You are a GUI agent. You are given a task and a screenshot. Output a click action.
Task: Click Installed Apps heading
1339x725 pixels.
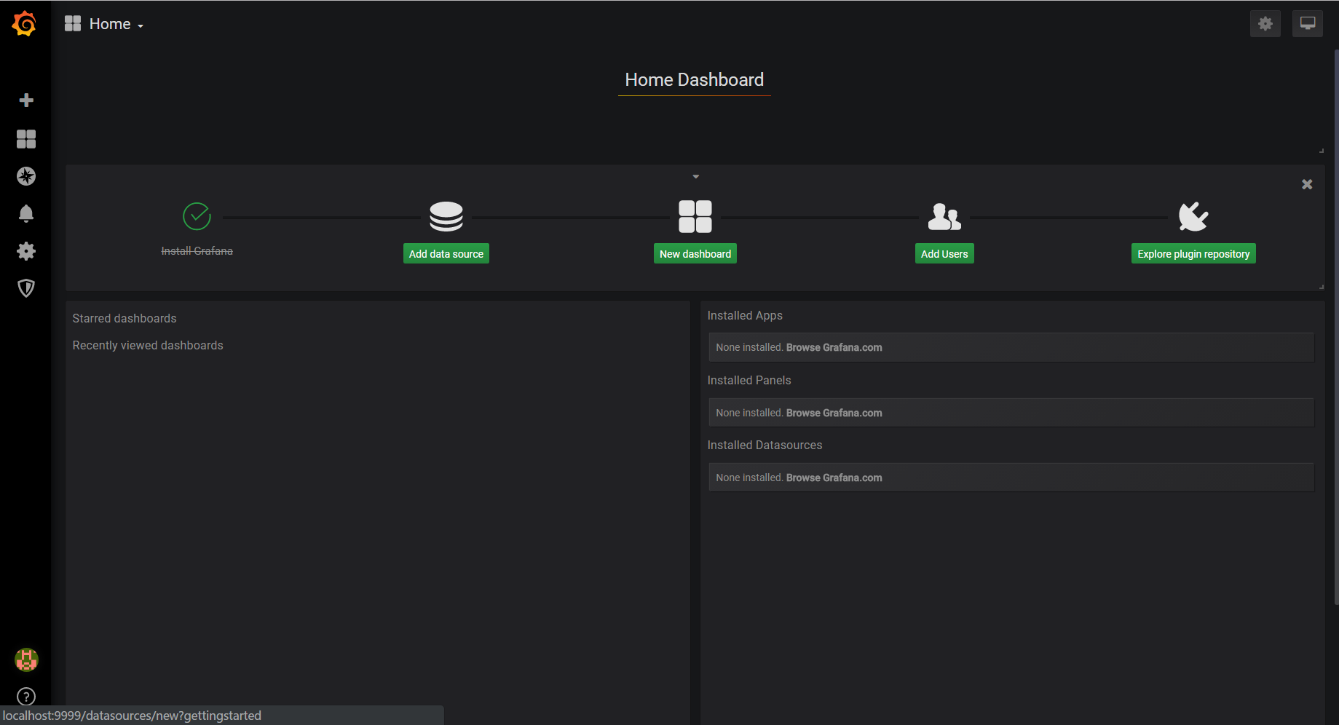coord(745,315)
